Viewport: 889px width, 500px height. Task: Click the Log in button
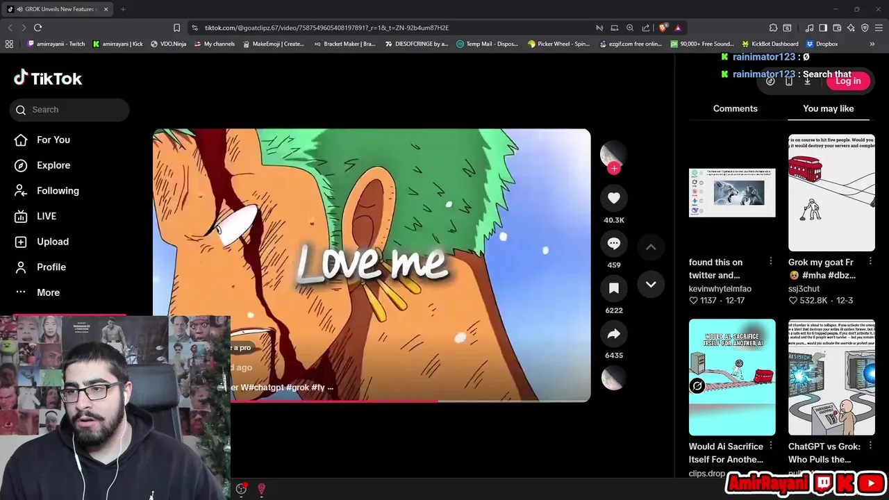pos(848,81)
